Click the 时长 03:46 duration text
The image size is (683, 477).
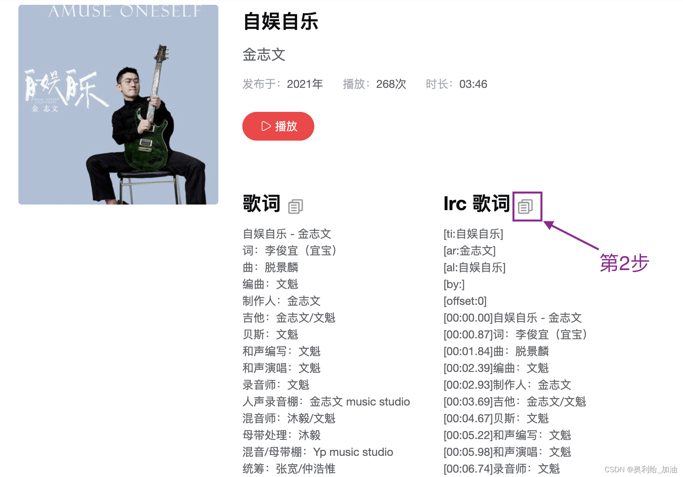pos(456,84)
